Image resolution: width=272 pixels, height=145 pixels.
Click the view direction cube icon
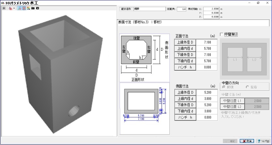coord(10,8)
